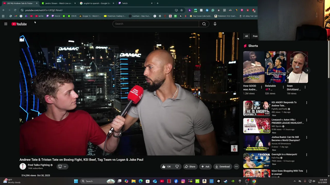Viewport: 330px width, 185px height.
Task: Click the Windows taskbar Search box
Action: (98, 181)
